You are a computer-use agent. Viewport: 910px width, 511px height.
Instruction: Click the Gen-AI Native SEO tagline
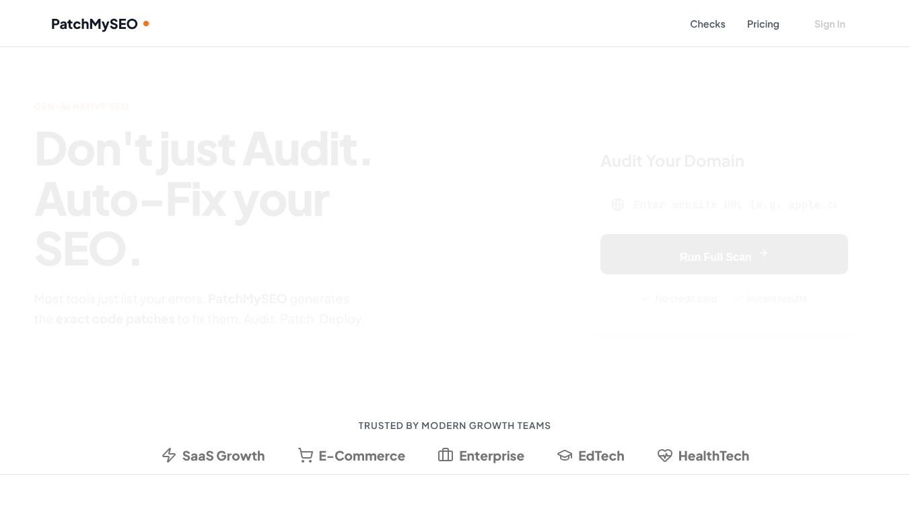click(x=81, y=106)
